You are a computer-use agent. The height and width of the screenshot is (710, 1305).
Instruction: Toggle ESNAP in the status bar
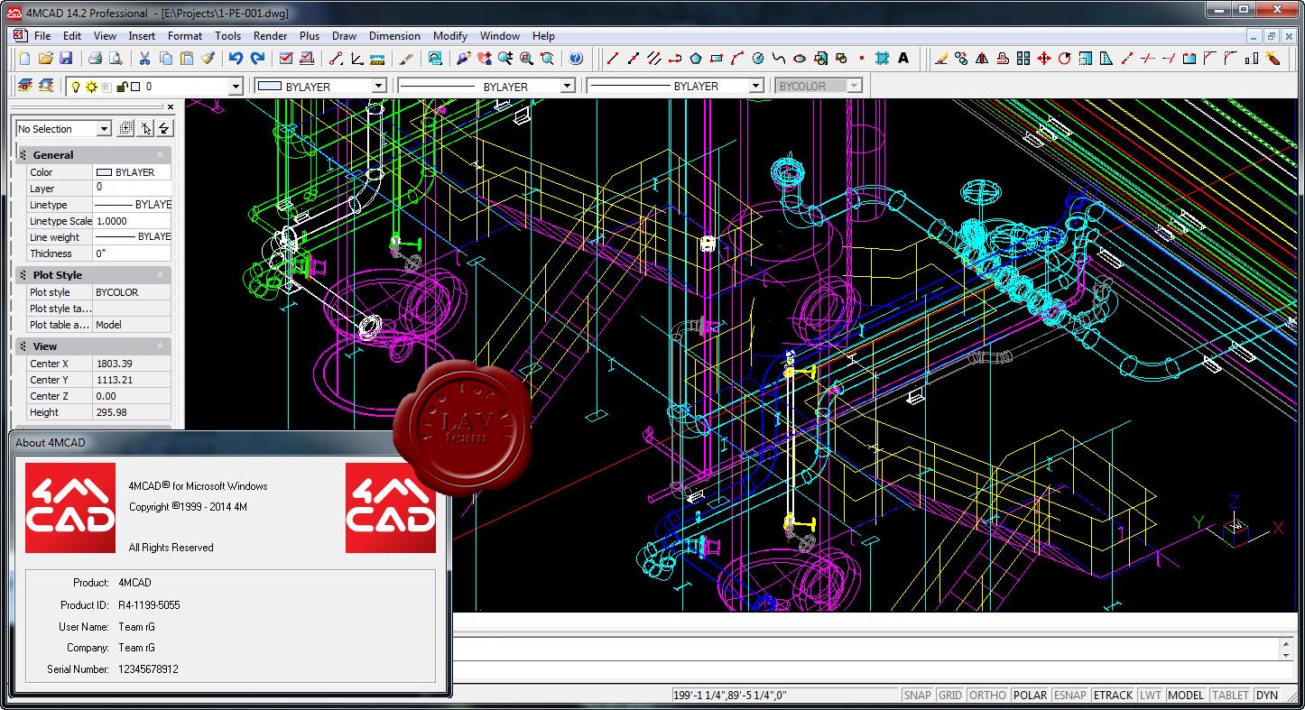coord(1070,696)
